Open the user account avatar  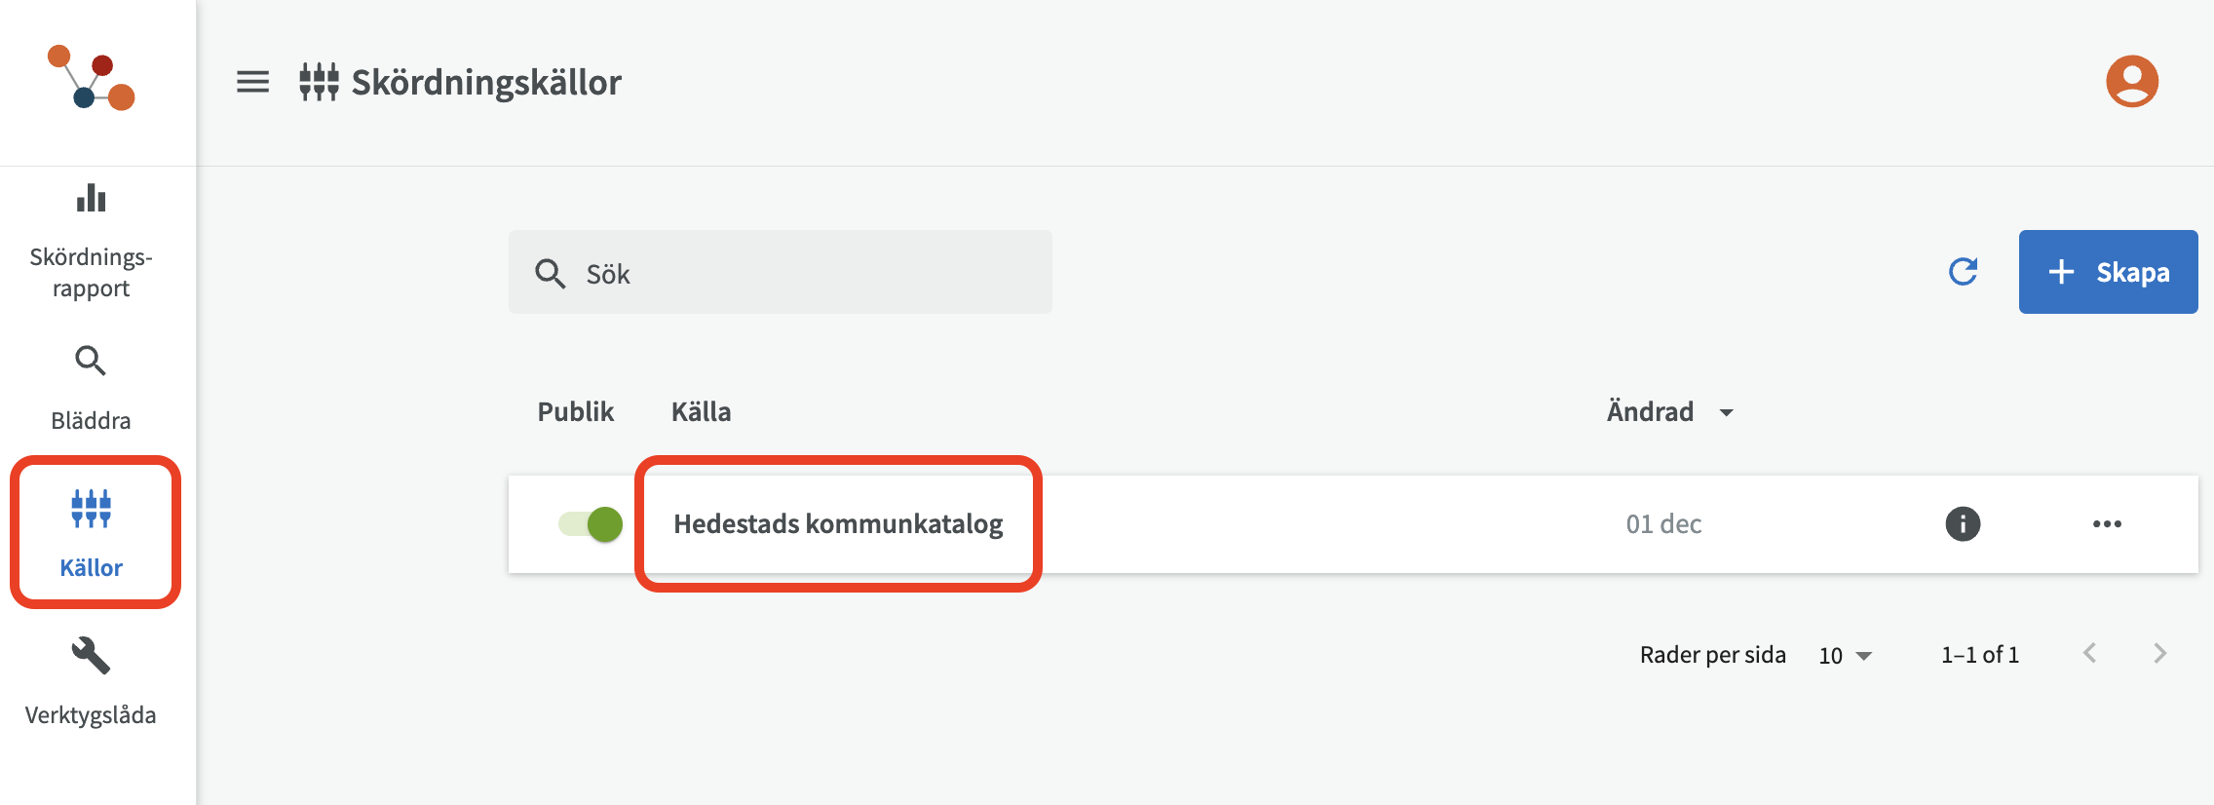point(2131,81)
